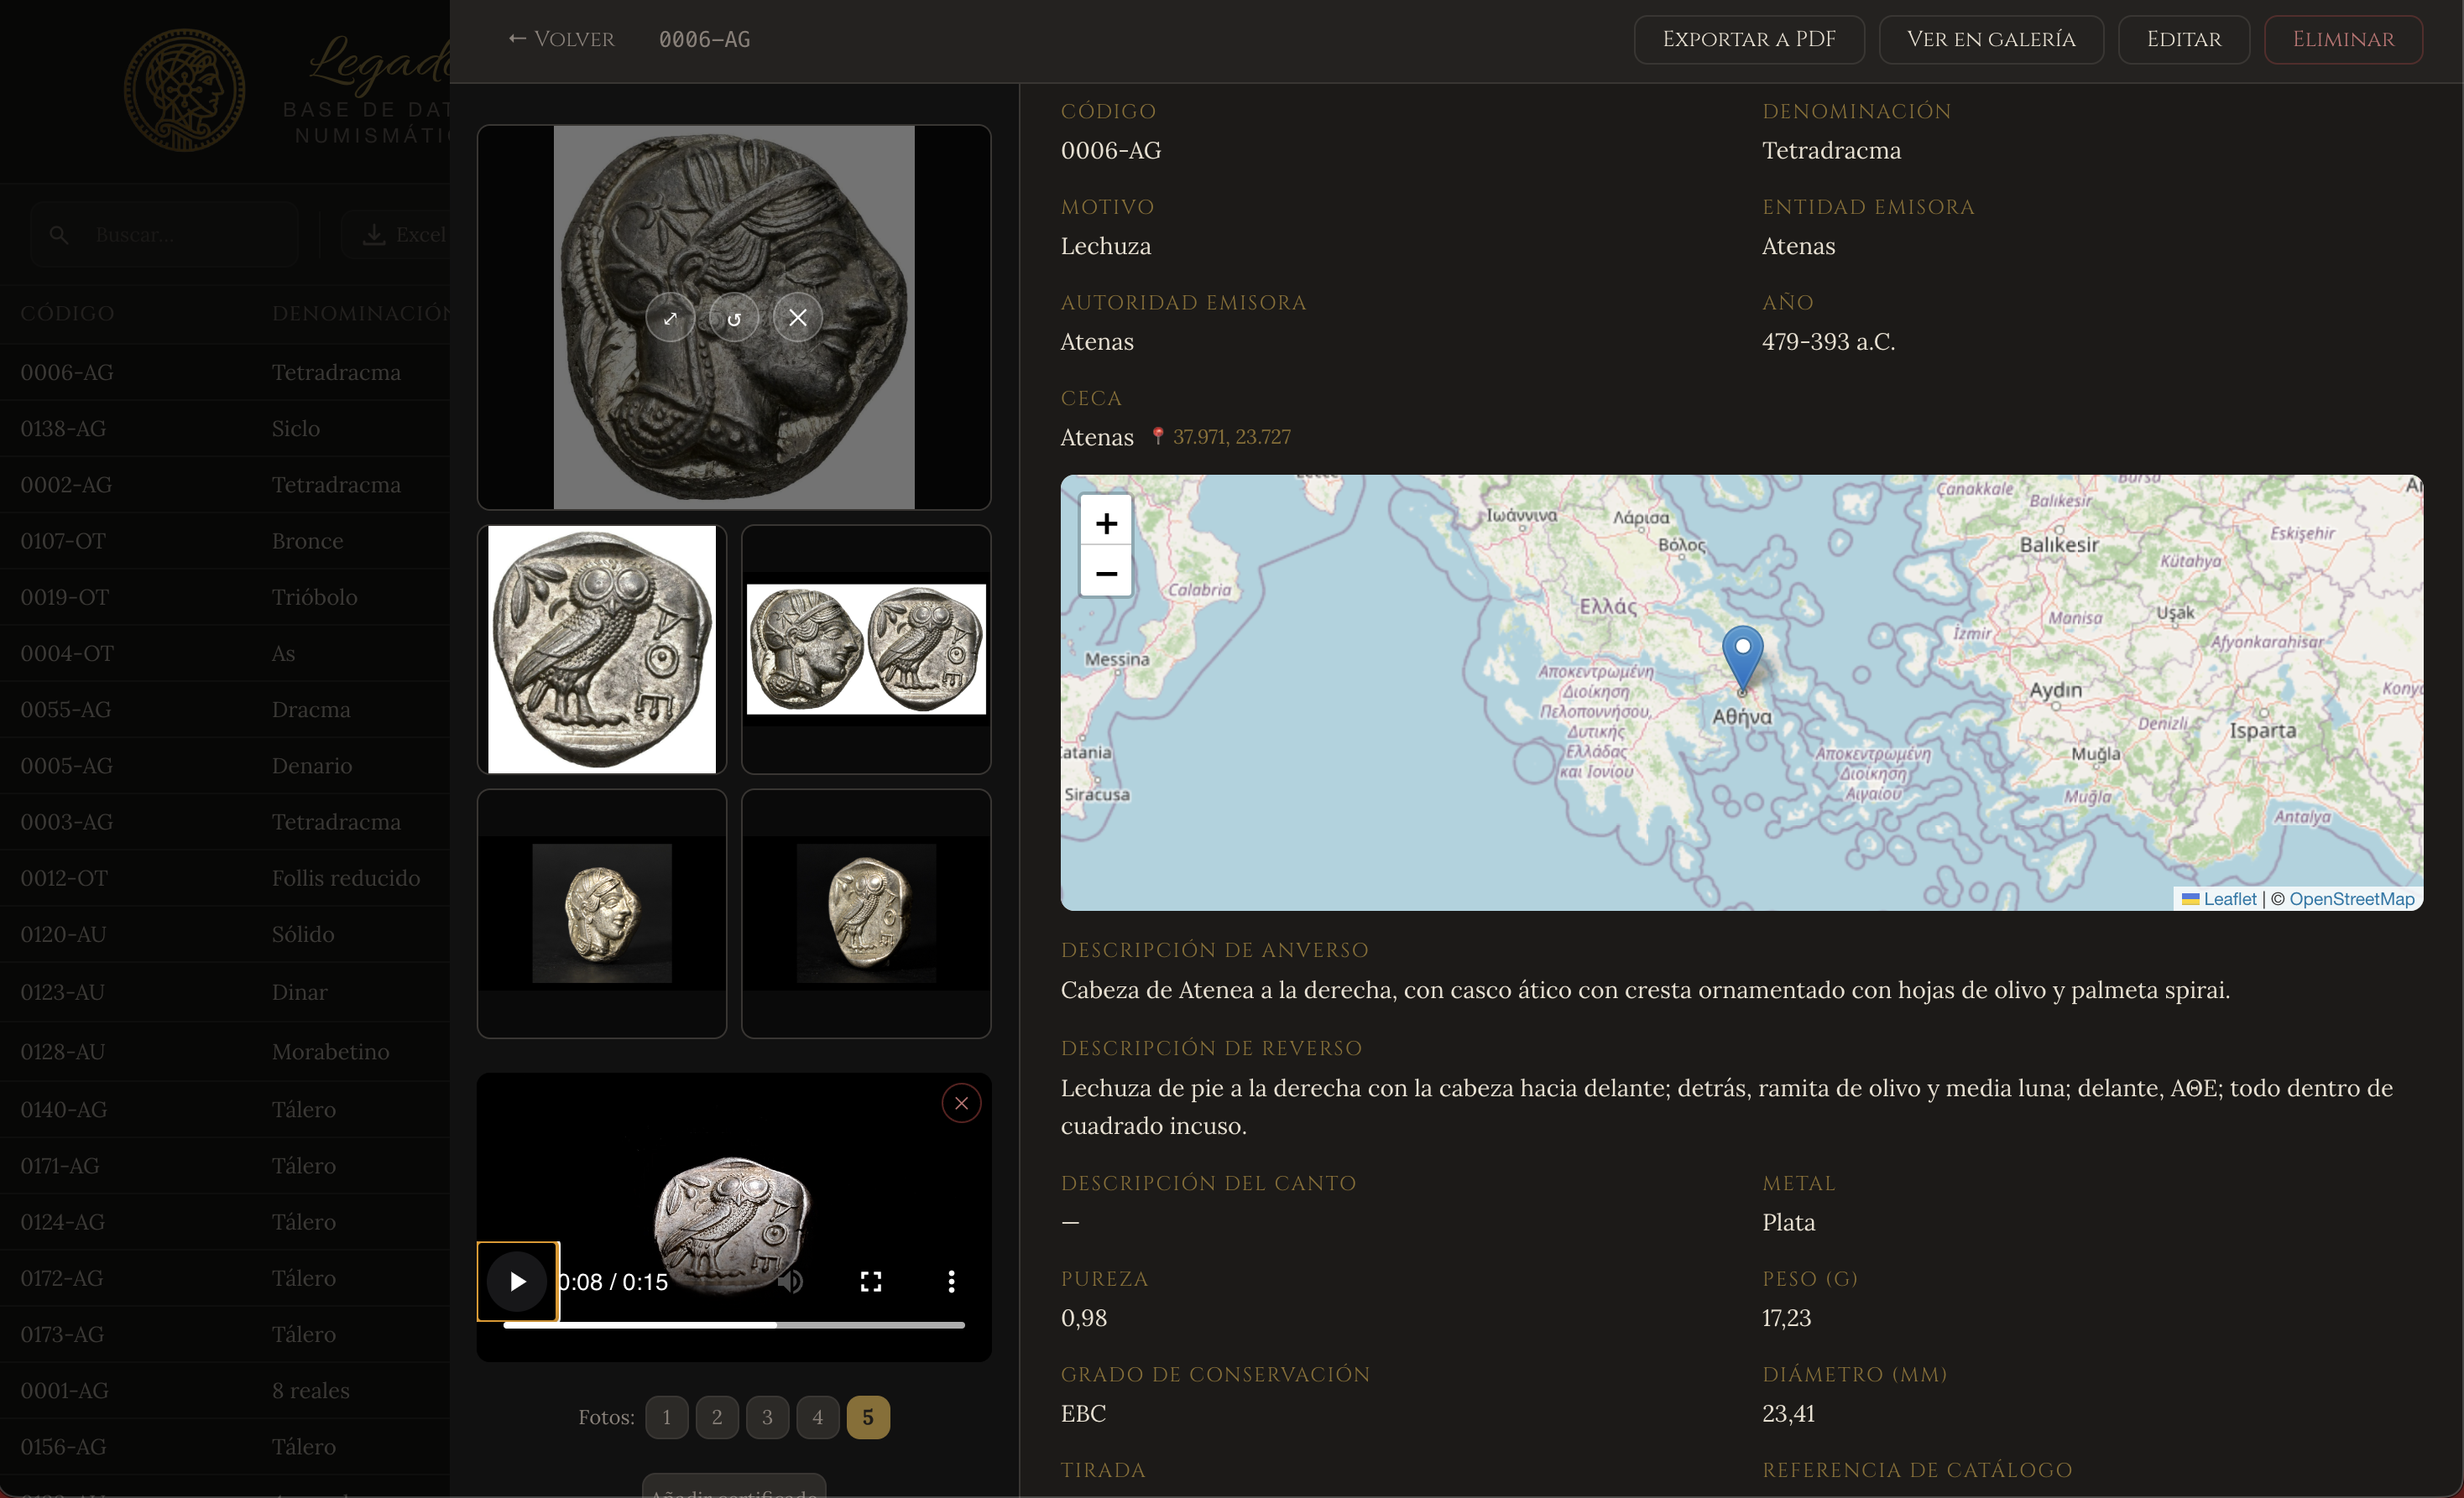Zoom out on the Leaflet map

point(1106,573)
